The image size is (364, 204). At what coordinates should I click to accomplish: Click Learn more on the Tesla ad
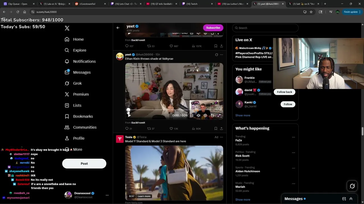pyautogui.click(x=144, y=196)
